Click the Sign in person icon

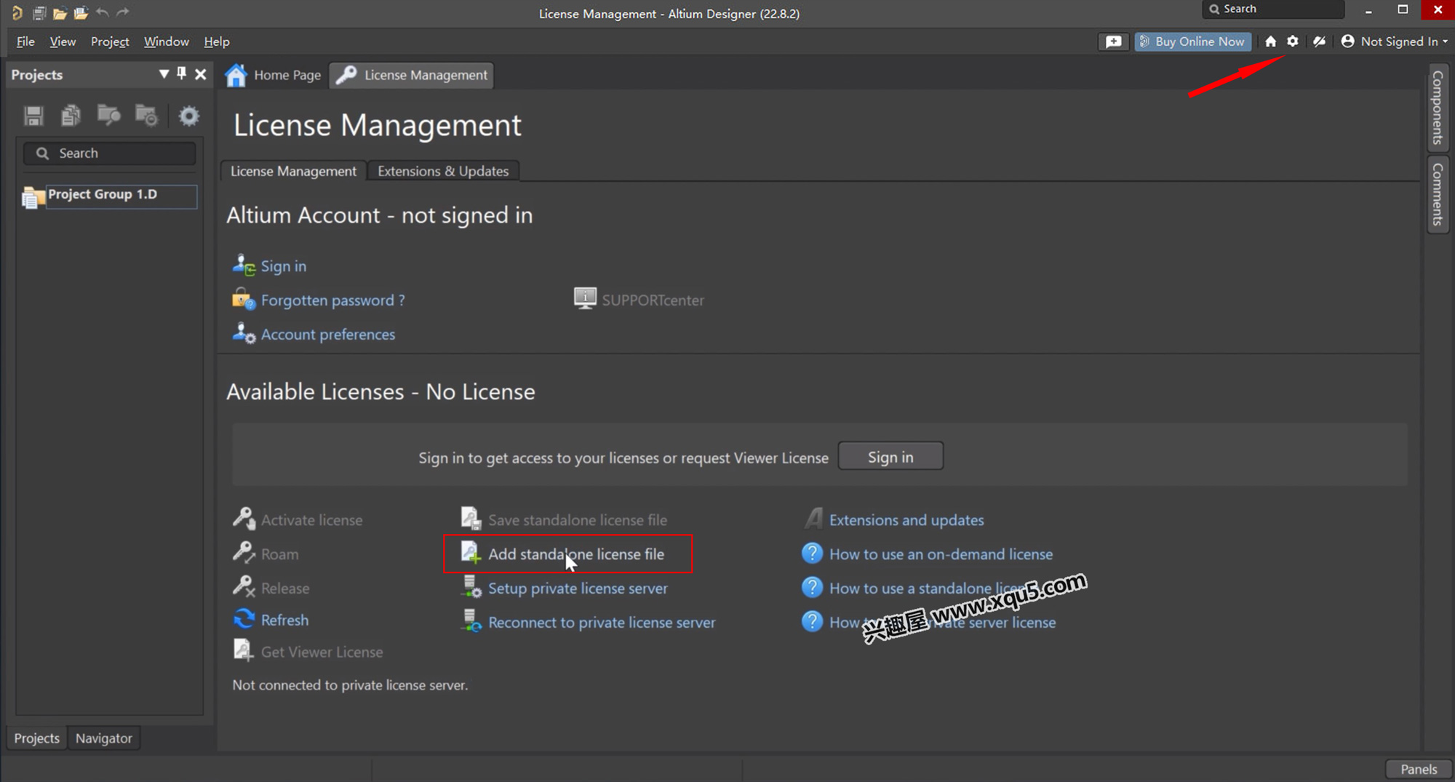(x=244, y=265)
